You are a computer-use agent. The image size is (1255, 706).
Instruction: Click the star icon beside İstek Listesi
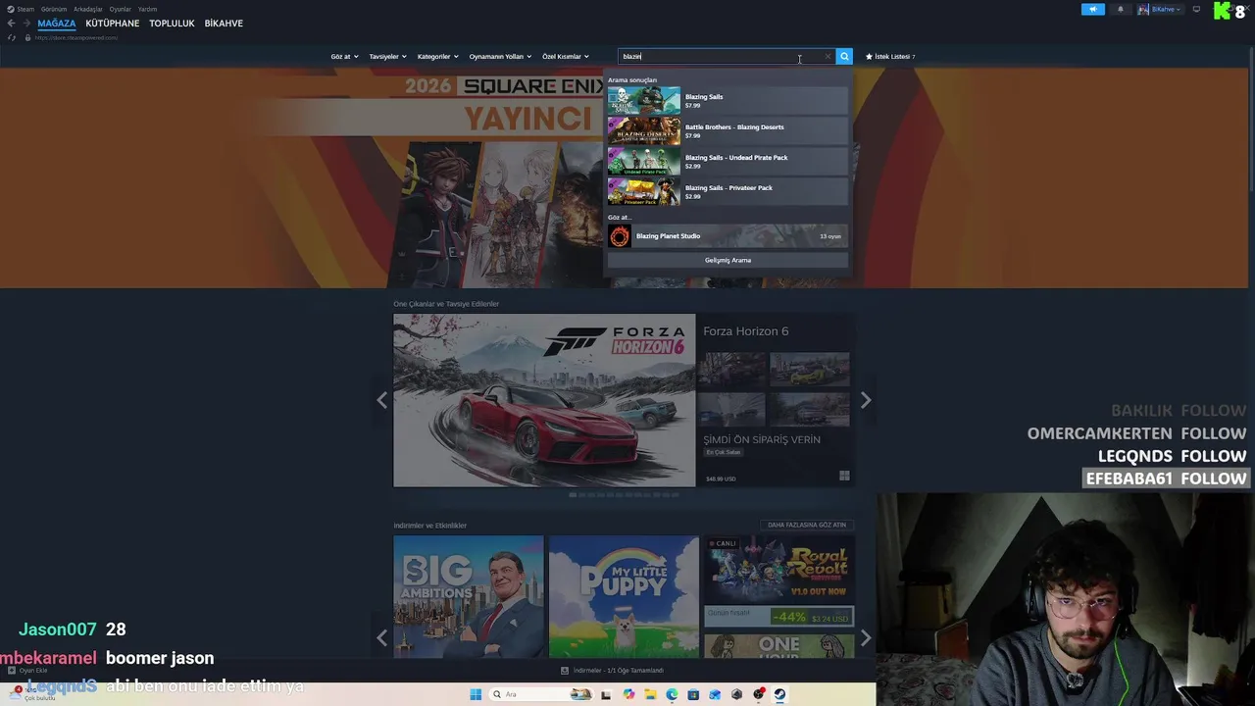pyautogui.click(x=869, y=57)
